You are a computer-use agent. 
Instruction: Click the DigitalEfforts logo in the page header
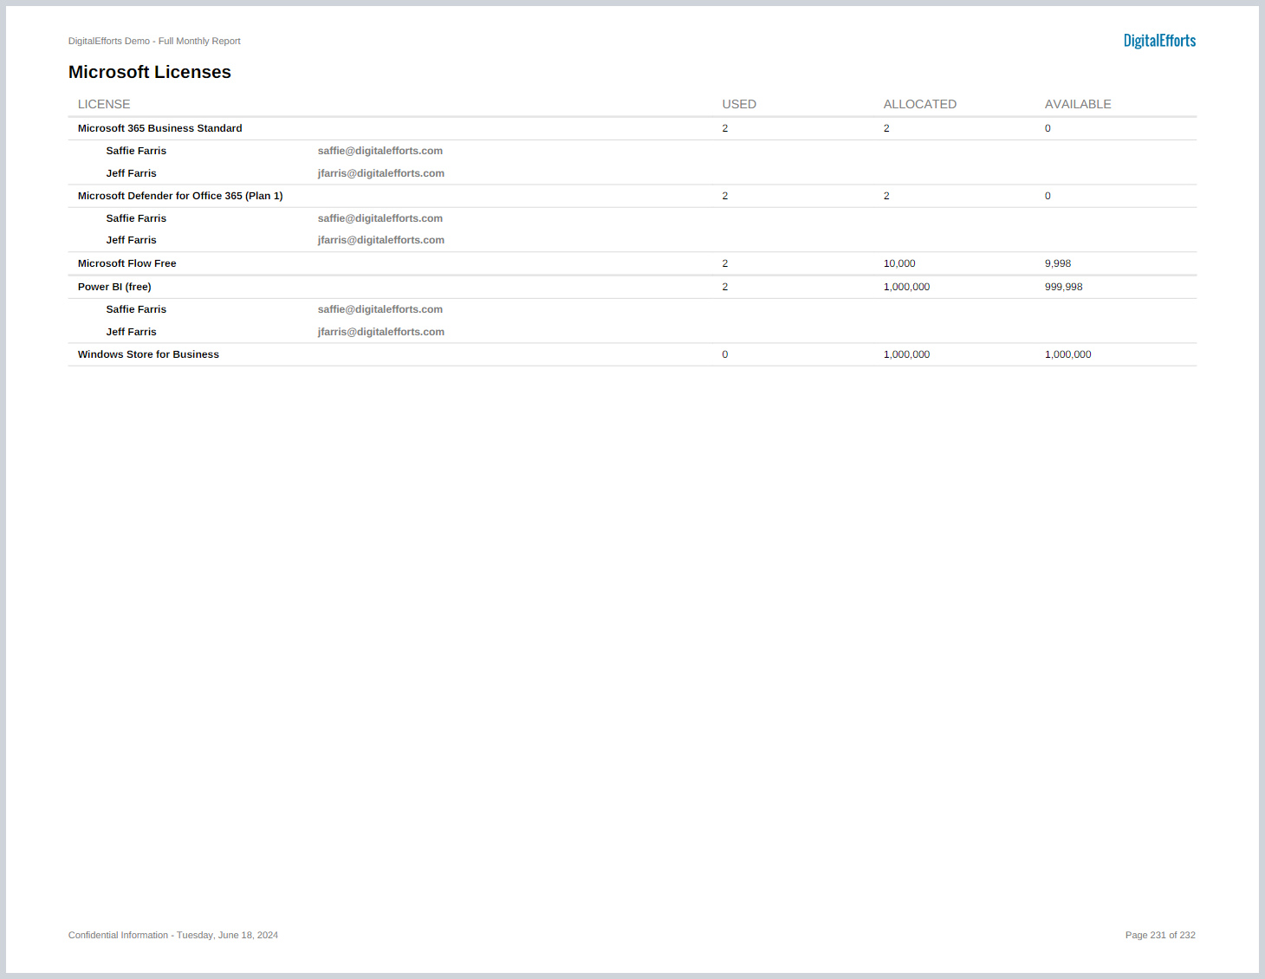pyautogui.click(x=1159, y=41)
